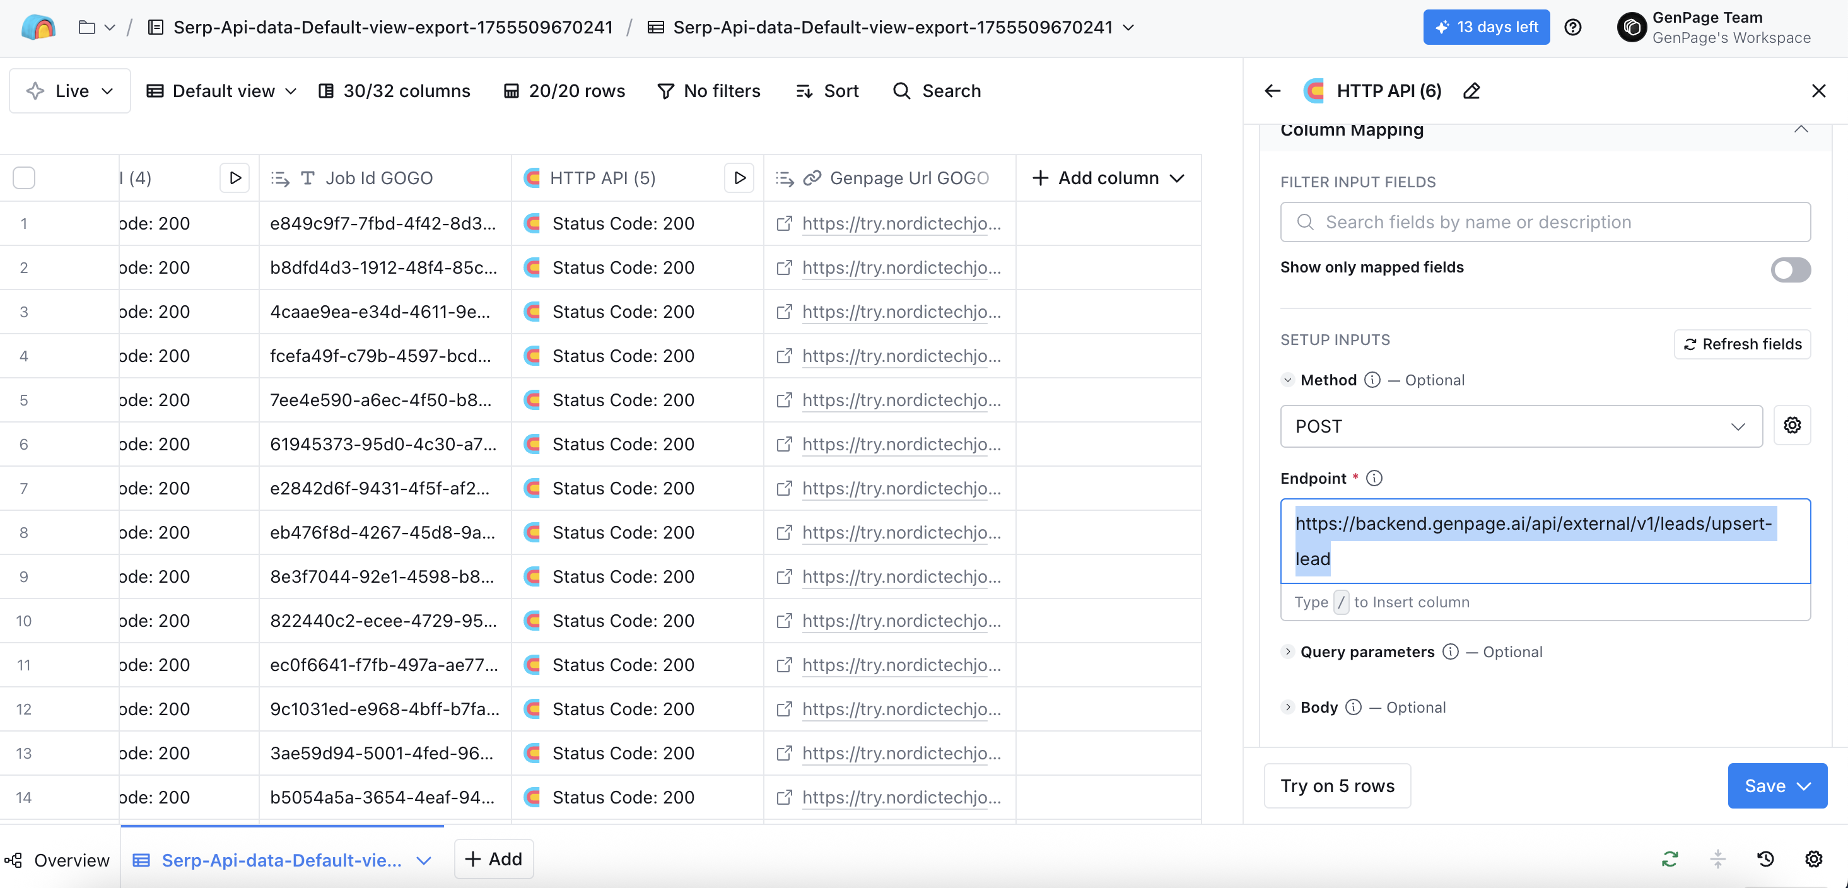This screenshot has height=888, width=1848.
Task: Open the GenPage Team workspace menu
Action: tap(1714, 27)
